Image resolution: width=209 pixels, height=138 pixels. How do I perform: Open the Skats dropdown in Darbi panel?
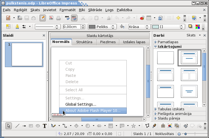click(x=193, y=35)
